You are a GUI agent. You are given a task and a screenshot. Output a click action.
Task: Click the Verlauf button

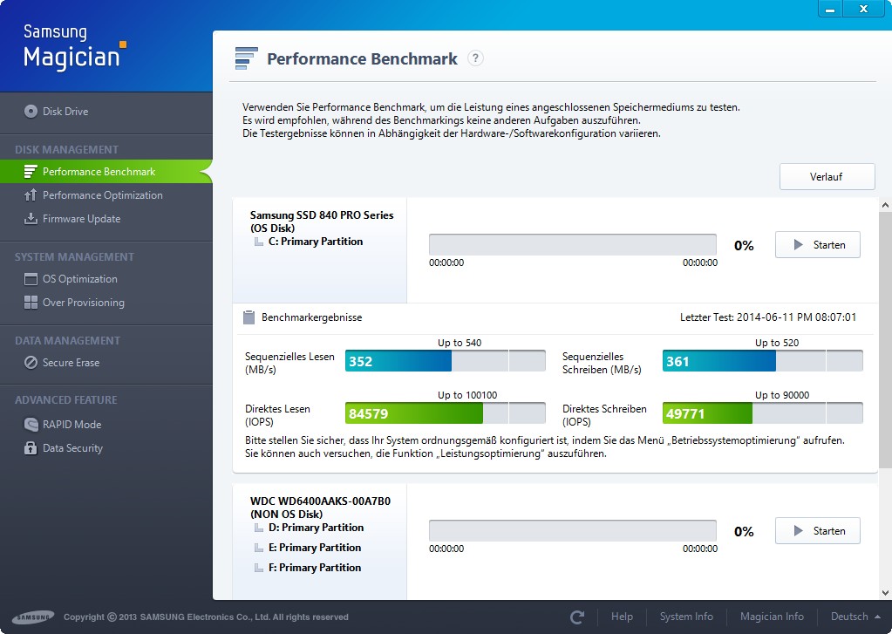point(827,176)
